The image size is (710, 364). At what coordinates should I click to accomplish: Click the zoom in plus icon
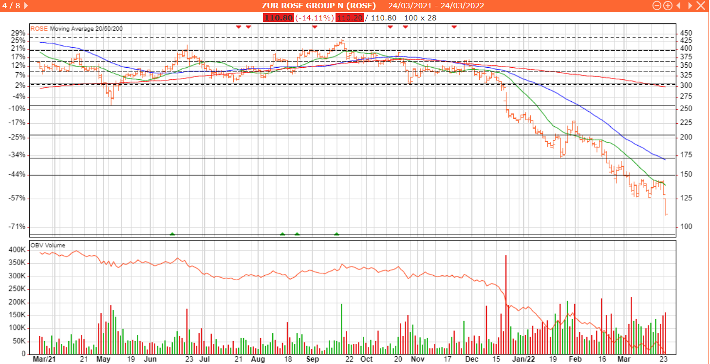point(668,6)
